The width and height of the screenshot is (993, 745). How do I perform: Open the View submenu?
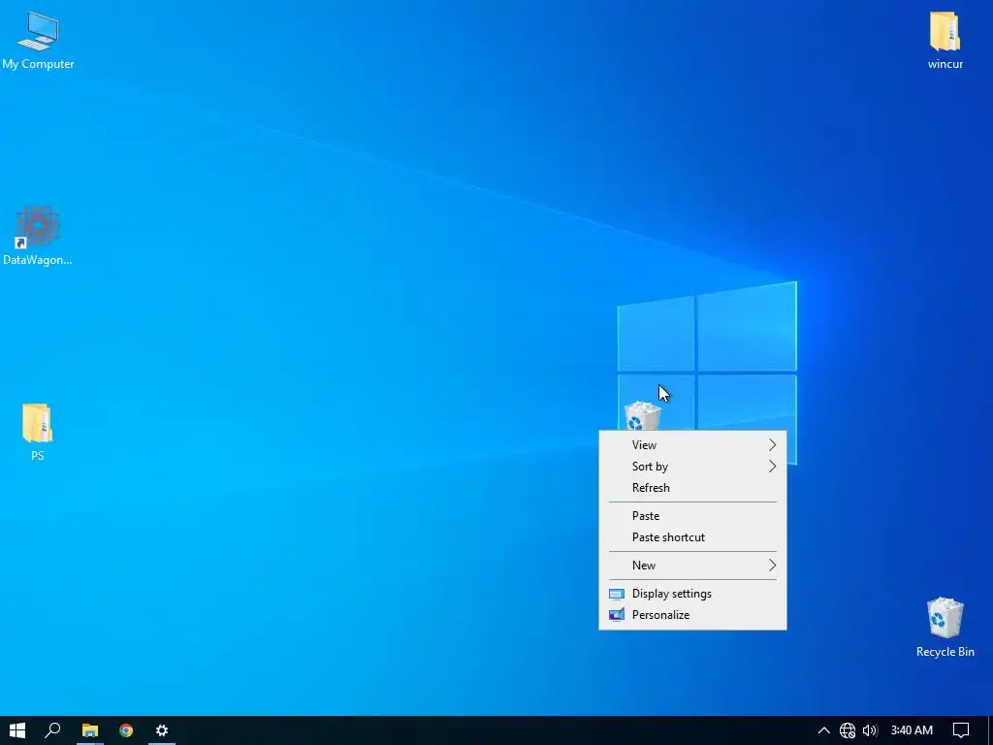[692, 445]
